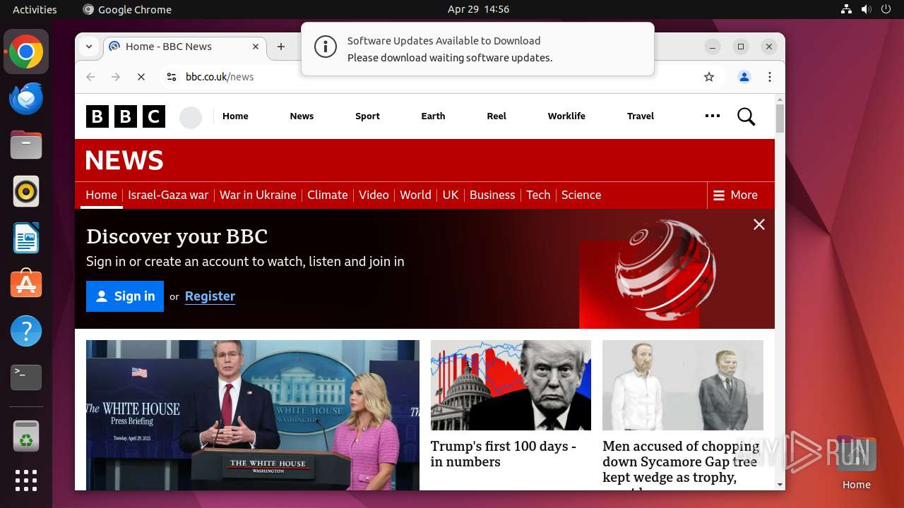Screen dimensions: 904x508
Task: Show Applications grid button
Action: point(26,480)
